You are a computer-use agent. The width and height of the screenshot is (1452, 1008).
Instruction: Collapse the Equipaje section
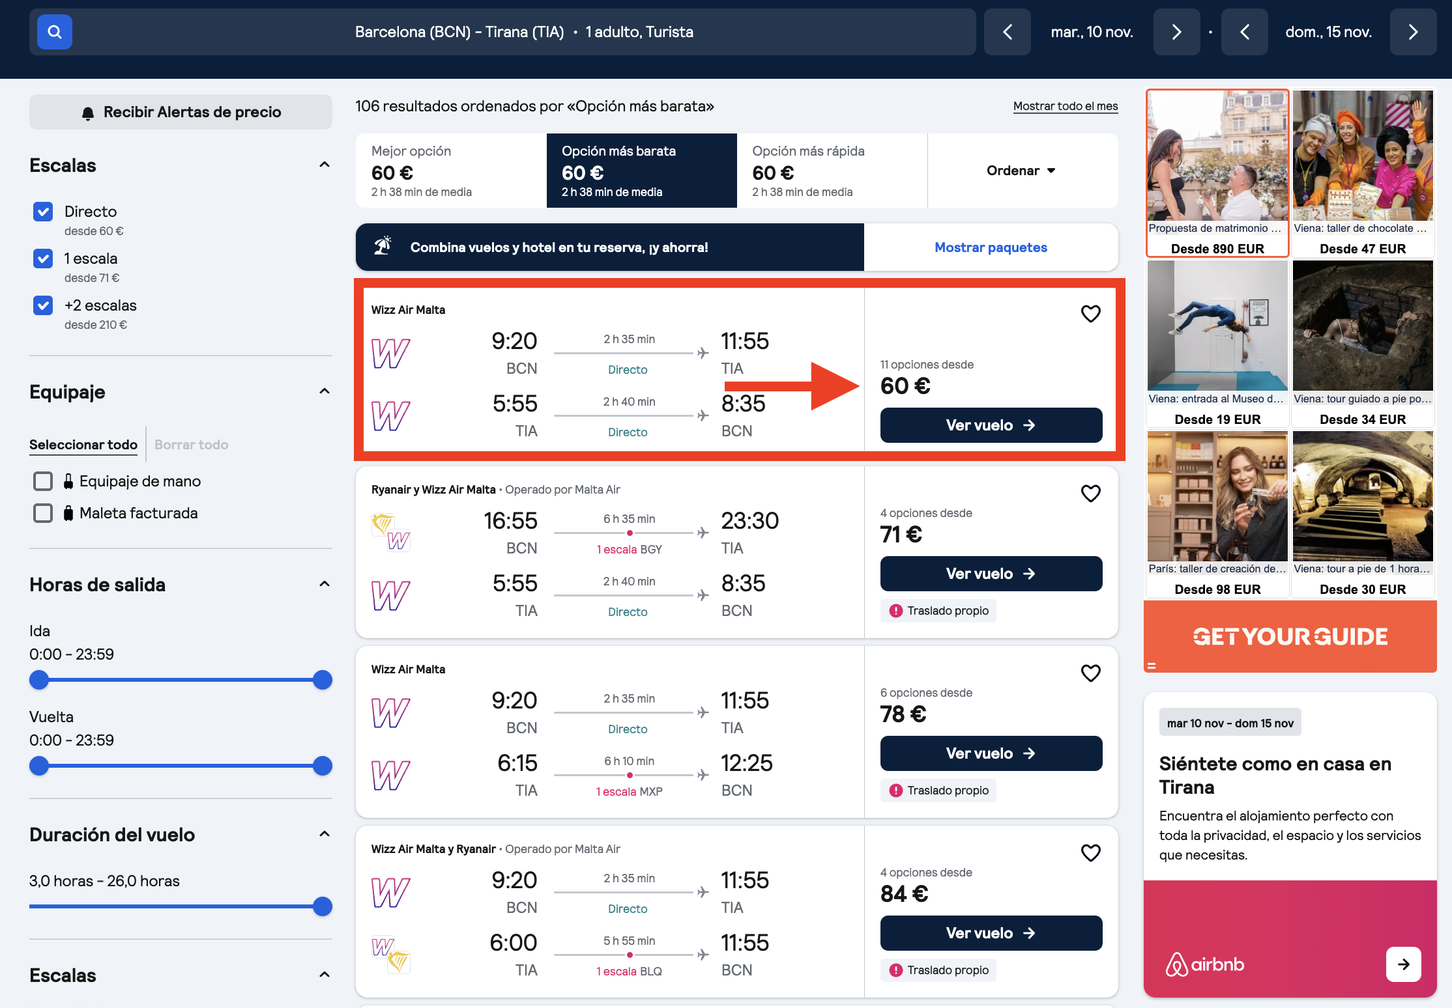click(325, 391)
